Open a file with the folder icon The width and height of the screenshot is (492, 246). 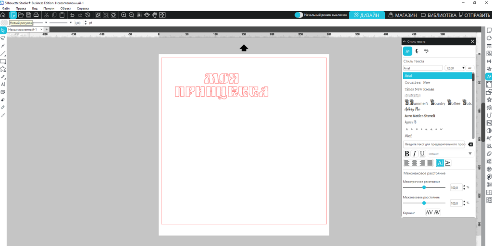tap(21, 15)
